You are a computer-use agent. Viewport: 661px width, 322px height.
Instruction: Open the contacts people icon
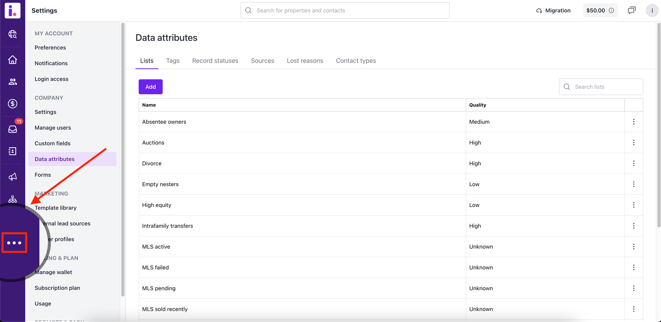pyautogui.click(x=13, y=82)
